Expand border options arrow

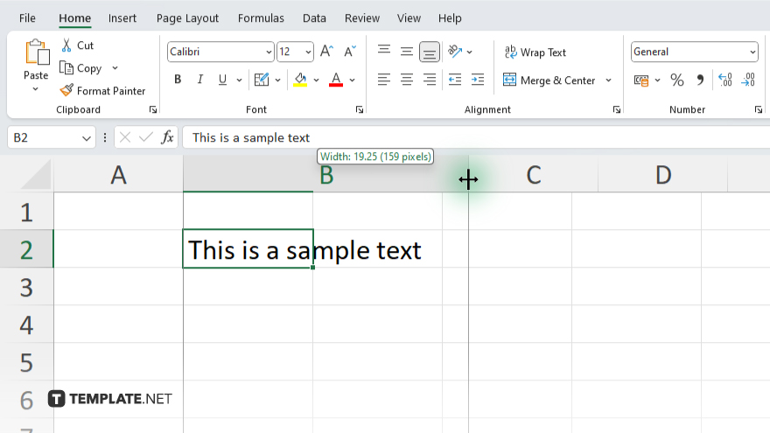(x=278, y=80)
